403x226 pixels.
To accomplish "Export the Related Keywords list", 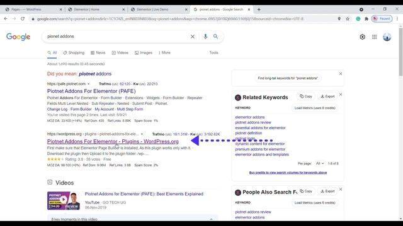I will (x=327, y=96).
